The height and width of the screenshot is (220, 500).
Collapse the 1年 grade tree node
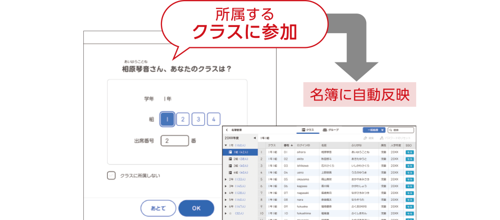point(225,145)
